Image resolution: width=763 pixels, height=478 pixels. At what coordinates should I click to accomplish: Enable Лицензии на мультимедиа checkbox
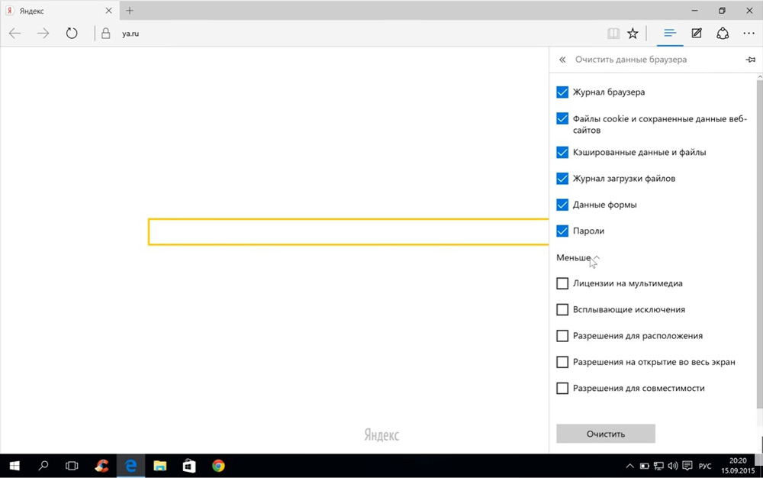pyautogui.click(x=562, y=283)
